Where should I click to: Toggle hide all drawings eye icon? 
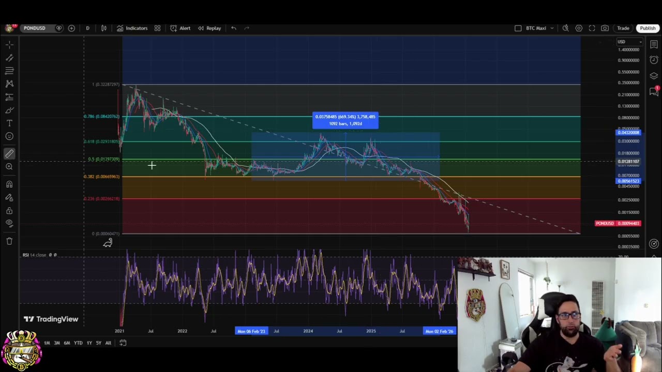pyautogui.click(x=9, y=223)
